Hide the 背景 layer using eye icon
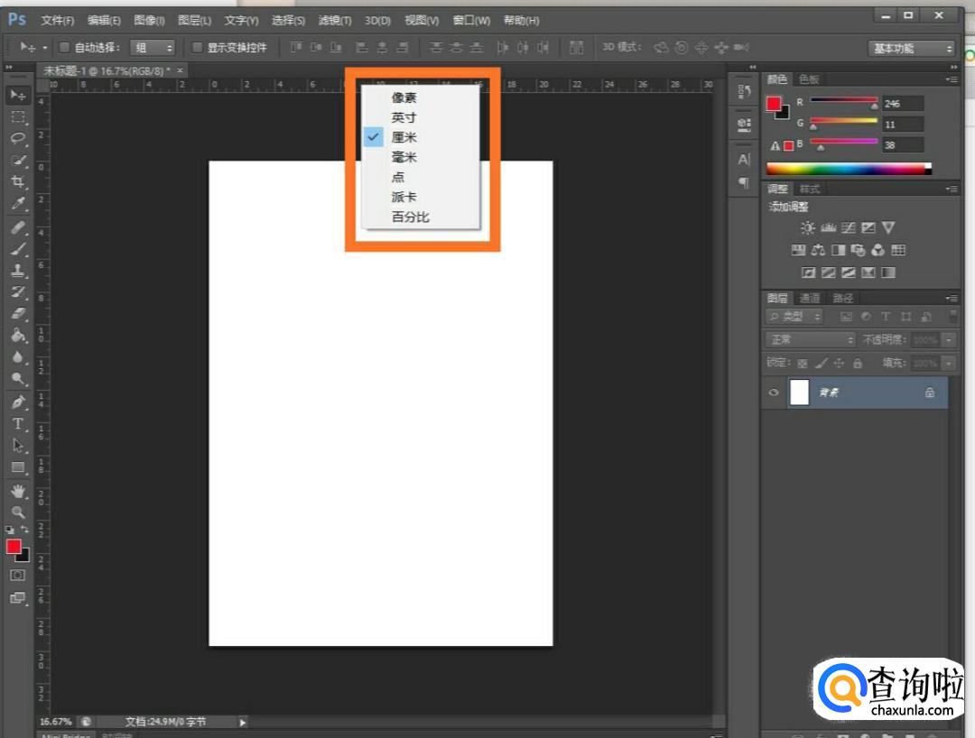975x738 pixels. (774, 392)
